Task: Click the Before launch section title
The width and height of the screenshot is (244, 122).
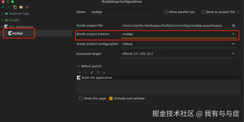Action: [92, 66]
